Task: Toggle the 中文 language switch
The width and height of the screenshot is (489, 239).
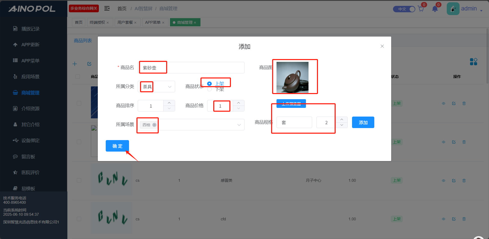Action: coord(404,9)
